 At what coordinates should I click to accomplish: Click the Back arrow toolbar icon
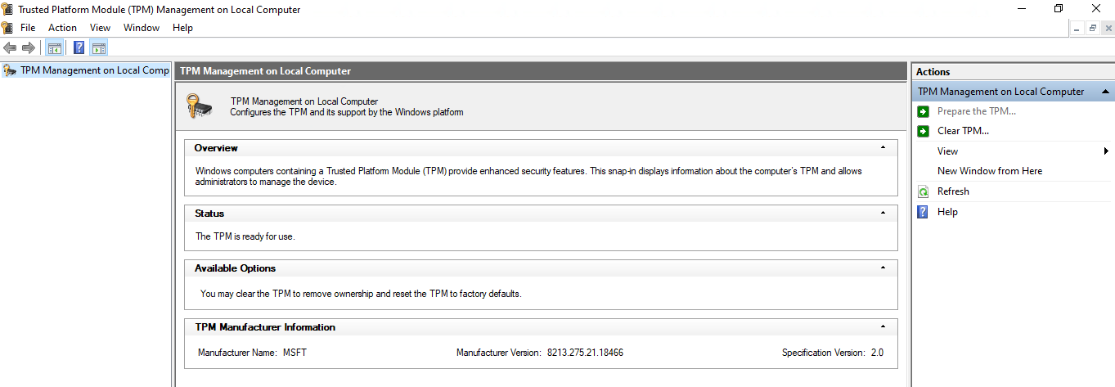pyautogui.click(x=10, y=47)
